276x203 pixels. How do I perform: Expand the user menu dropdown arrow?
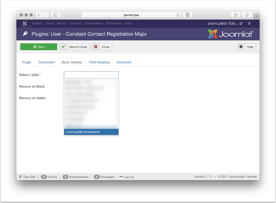coord(255,24)
